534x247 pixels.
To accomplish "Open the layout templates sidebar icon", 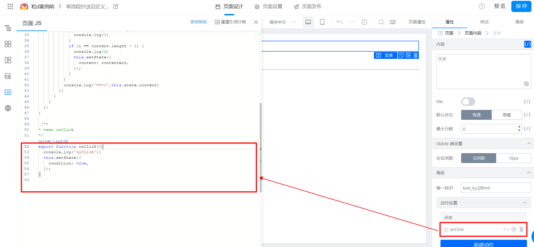I will 8,60.
